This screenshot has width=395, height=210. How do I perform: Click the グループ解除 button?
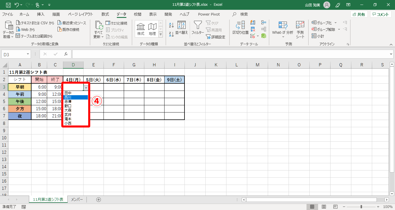[x=323, y=29]
